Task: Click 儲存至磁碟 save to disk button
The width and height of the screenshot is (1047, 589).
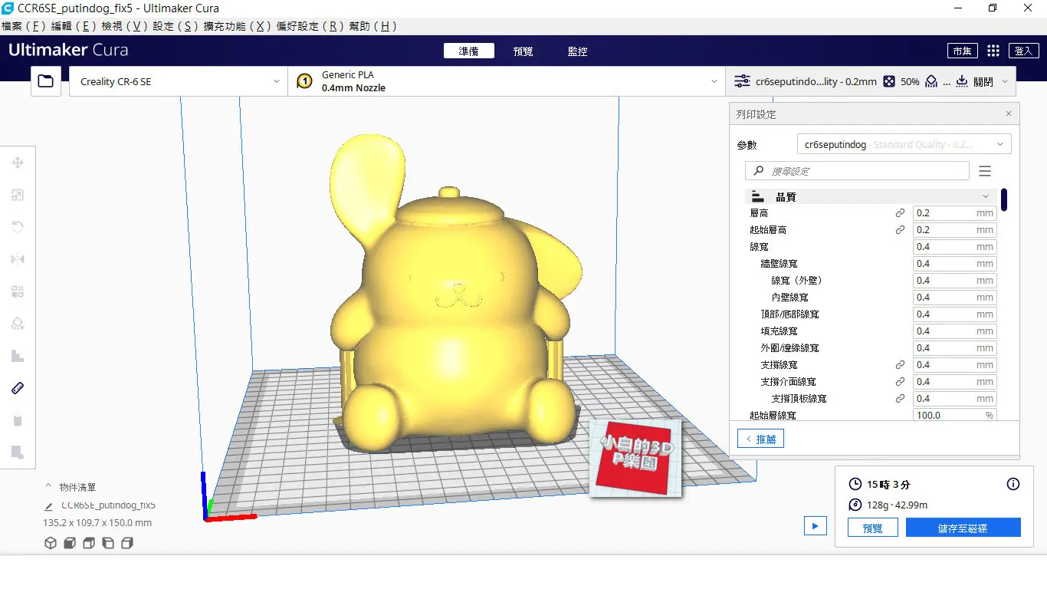Action: (963, 528)
